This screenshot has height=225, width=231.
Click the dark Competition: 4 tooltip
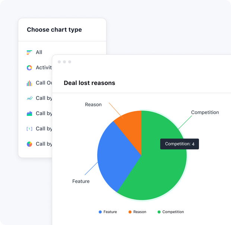tap(180, 144)
